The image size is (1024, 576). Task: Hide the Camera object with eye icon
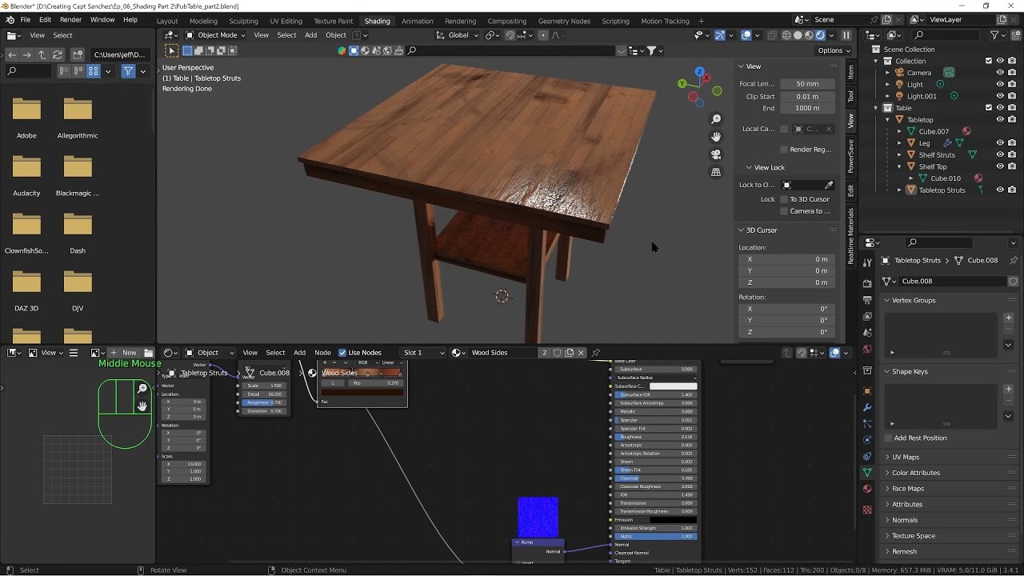coord(999,73)
